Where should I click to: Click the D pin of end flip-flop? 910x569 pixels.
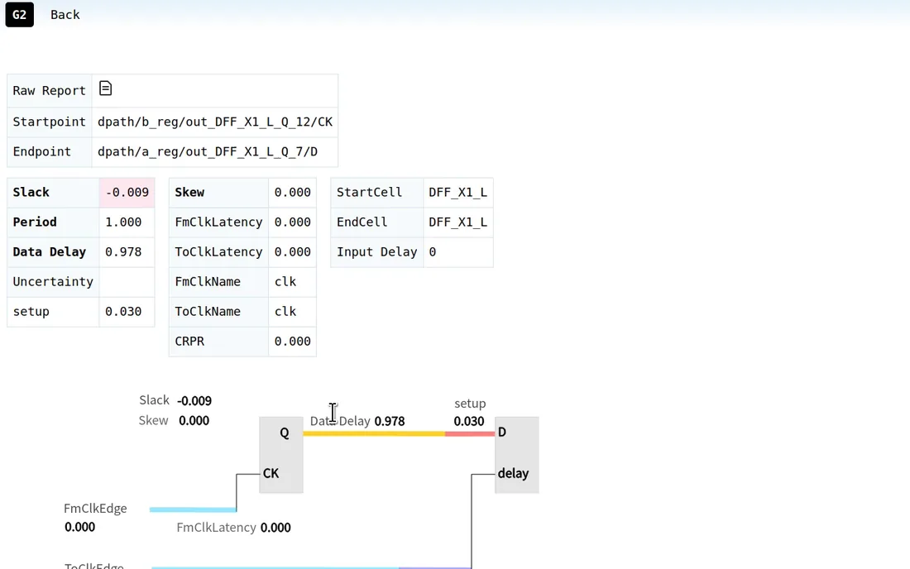pos(502,432)
